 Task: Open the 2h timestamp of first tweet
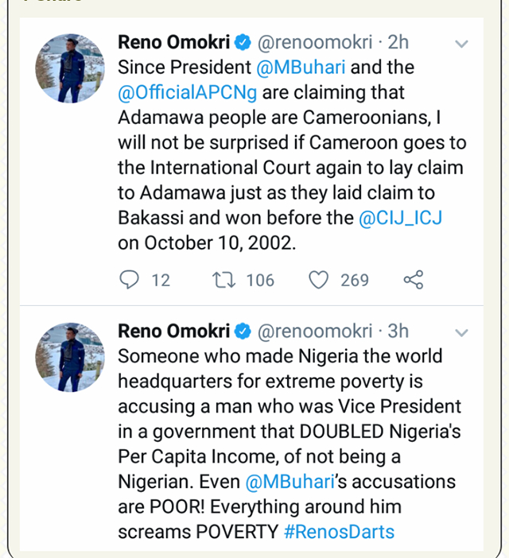(x=398, y=42)
